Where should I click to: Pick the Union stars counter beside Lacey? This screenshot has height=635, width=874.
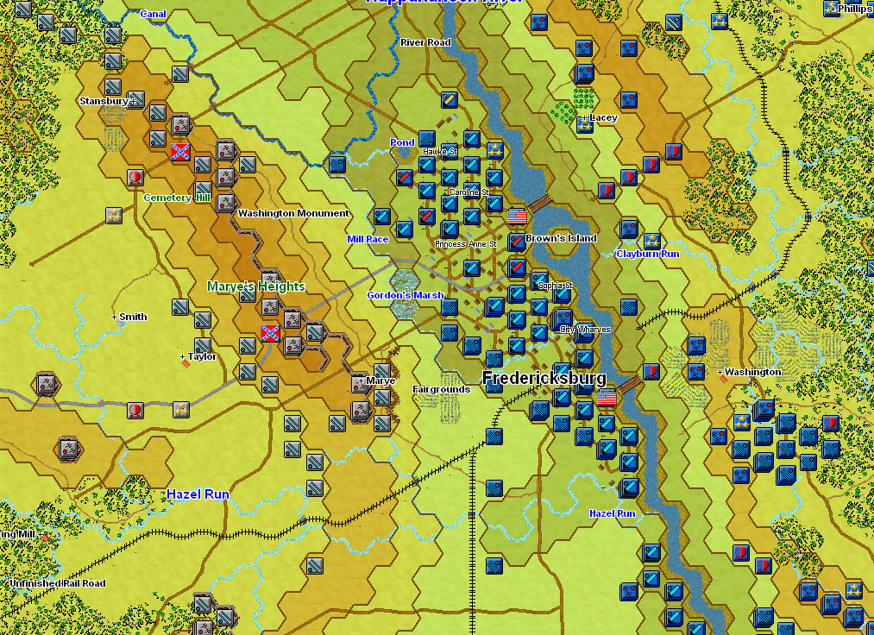tap(584, 125)
